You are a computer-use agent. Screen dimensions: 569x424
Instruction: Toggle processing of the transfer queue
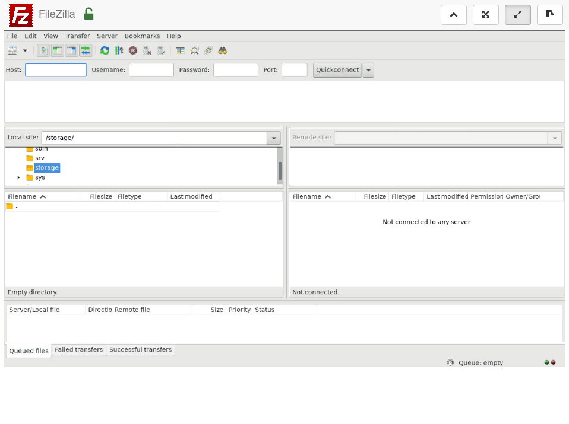(119, 51)
